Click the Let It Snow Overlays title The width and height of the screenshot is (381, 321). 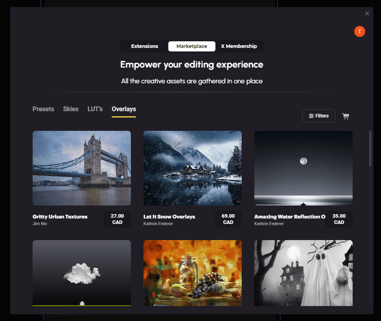169,217
